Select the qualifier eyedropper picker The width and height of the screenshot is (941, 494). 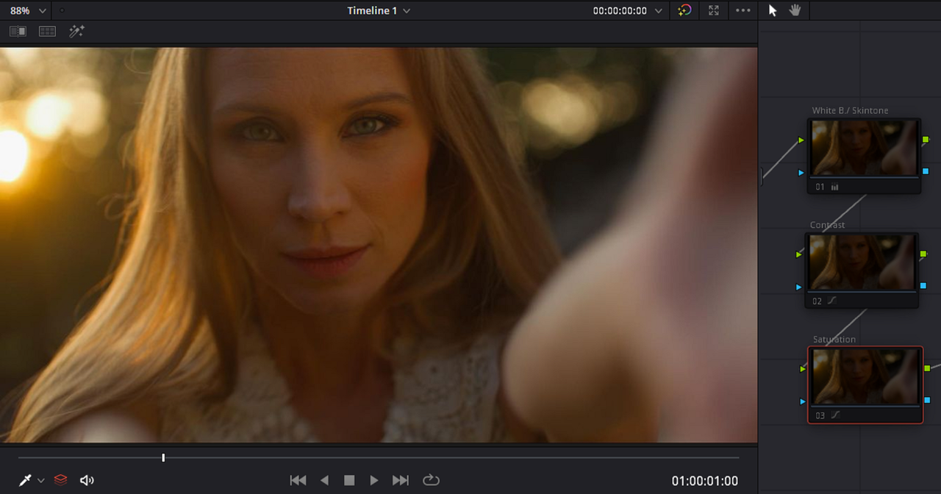[25, 480]
